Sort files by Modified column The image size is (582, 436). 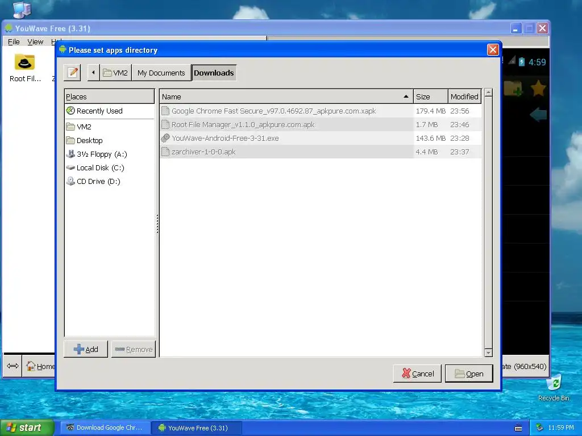click(x=464, y=97)
